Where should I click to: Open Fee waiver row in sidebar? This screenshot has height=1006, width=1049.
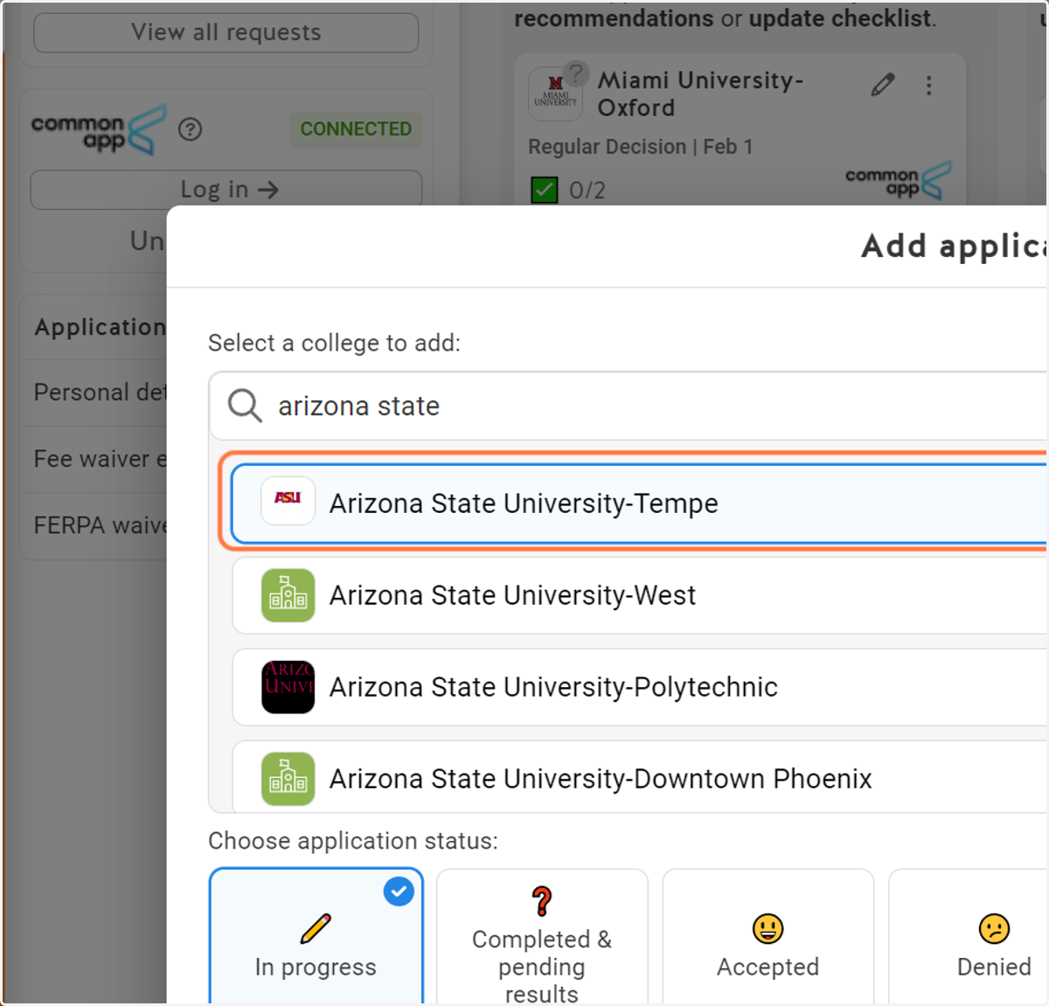click(x=94, y=459)
